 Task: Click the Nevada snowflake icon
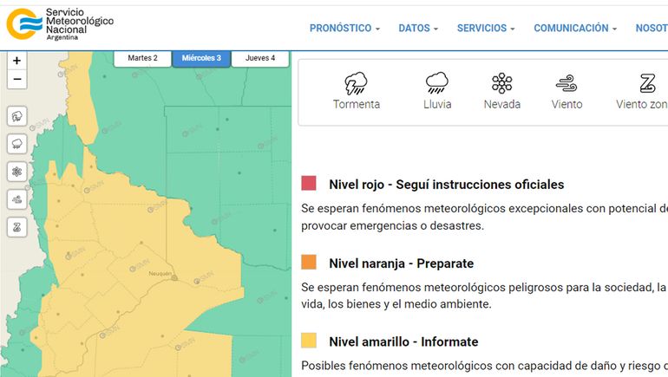[501, 84]
